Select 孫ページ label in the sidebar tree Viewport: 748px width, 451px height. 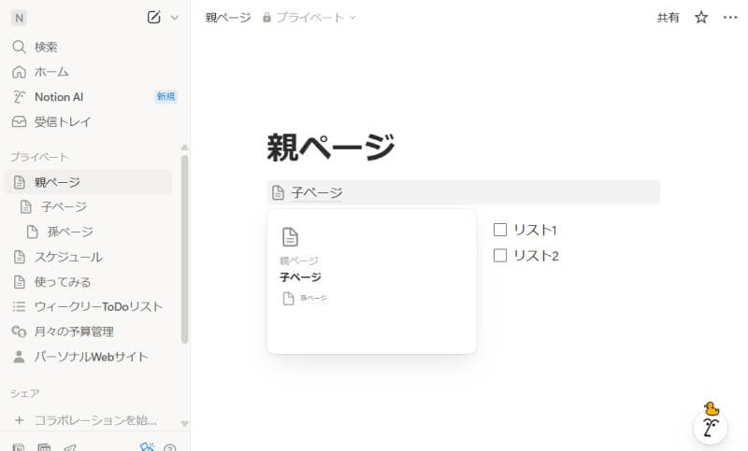70,232
